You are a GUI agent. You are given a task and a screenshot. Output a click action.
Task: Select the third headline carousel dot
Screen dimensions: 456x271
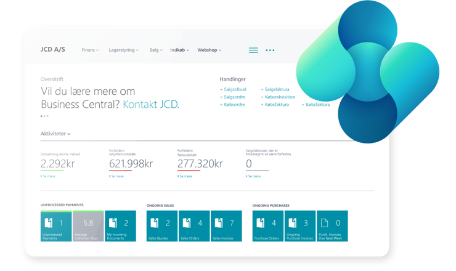click(x=47, y=116)
